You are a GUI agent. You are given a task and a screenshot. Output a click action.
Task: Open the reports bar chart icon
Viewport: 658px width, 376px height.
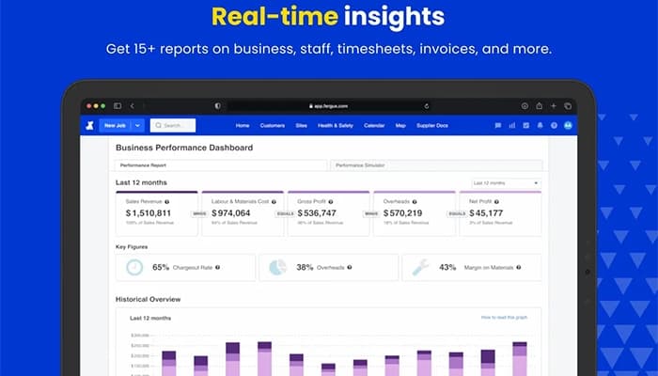pos(512,125)
